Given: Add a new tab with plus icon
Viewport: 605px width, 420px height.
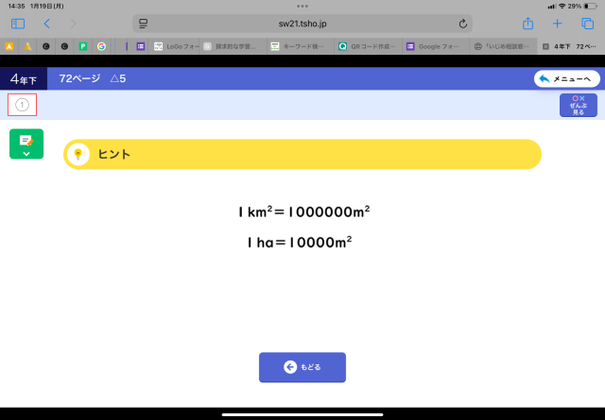Looking at the screenshot, I should point(557,23).
